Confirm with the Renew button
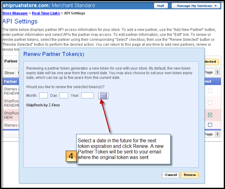The image size is (225, 189). pyautogui.click(x=190, y=175)
